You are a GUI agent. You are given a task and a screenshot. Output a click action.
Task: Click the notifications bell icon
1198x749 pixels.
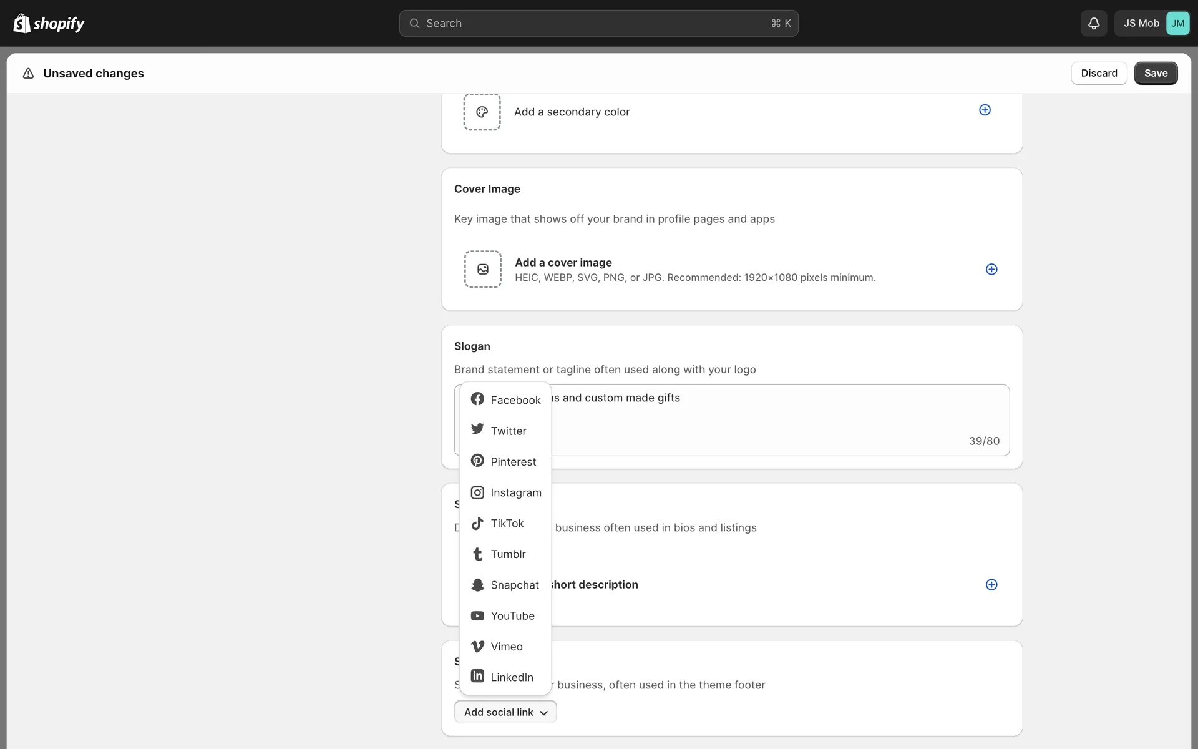click(1093, 23)
